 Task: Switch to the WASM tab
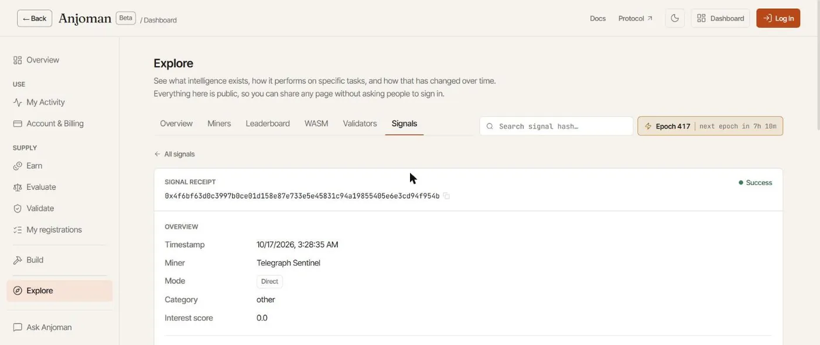pyautogui.click(x=316, y=124)
